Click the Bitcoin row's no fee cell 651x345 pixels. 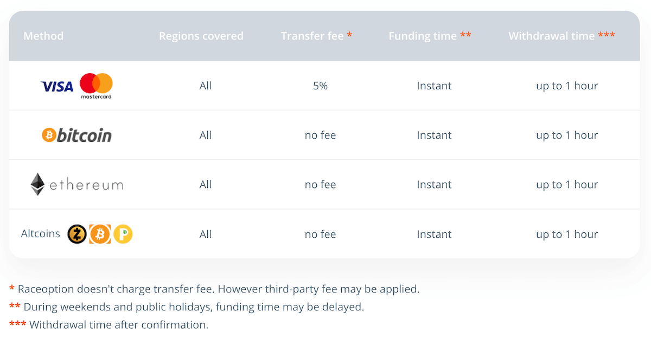[x=320, y=135]
